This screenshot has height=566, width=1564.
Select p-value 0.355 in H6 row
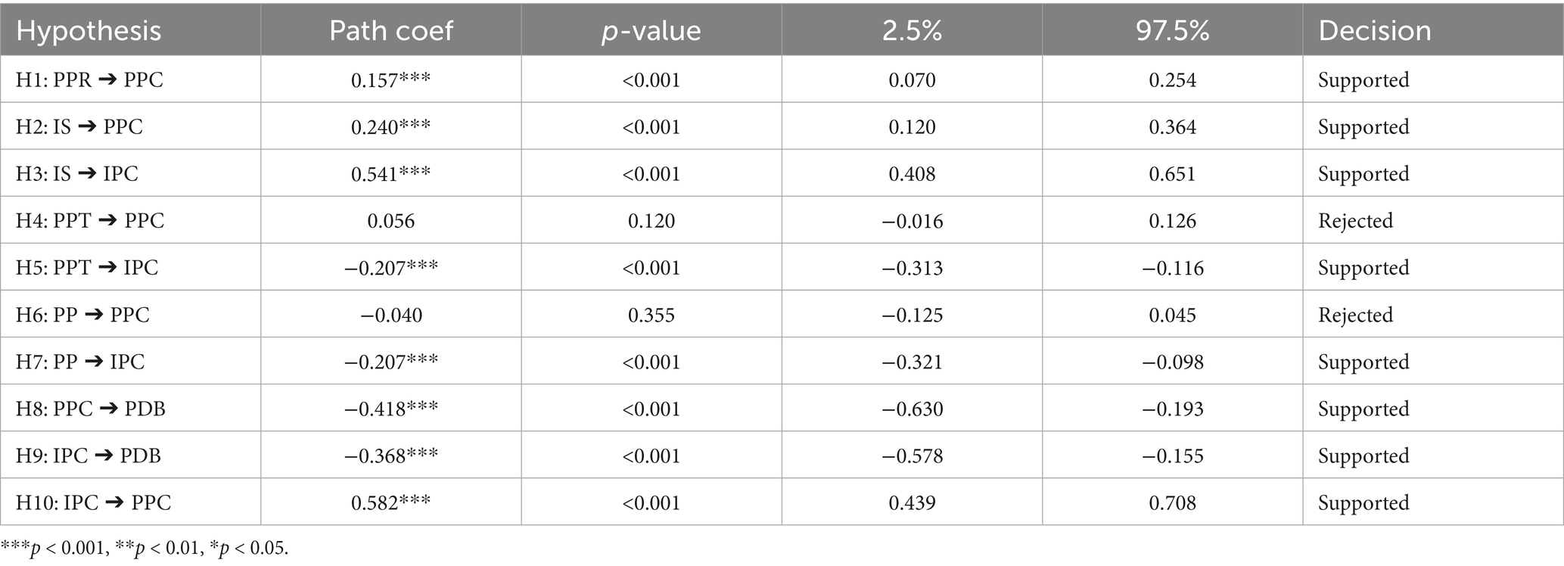[x=651, y=315]
